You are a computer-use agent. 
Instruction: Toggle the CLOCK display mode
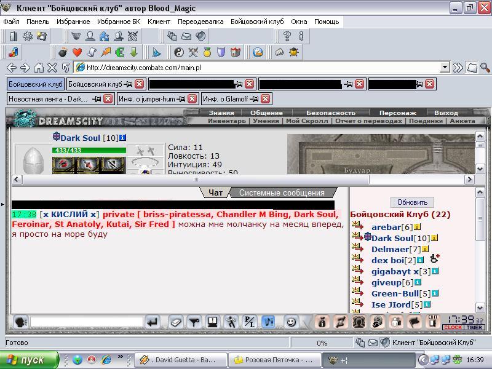click(x=453, y=327)
